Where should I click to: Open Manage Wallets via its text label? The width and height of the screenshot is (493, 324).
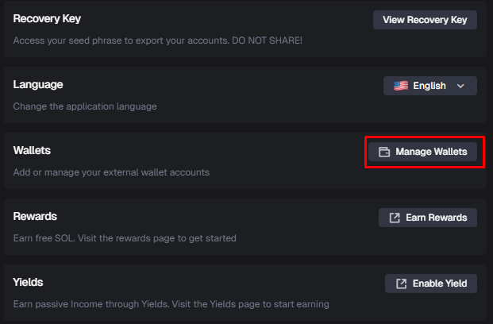pyautogui.click(x=432, y=152)
